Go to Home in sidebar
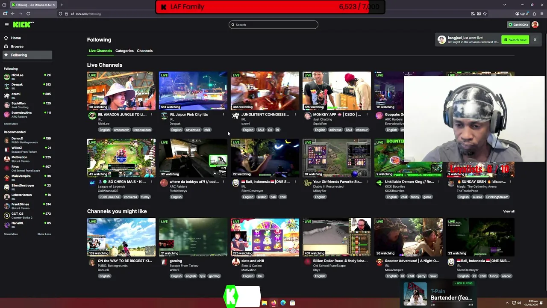The image size is (547, 308). 16,38
